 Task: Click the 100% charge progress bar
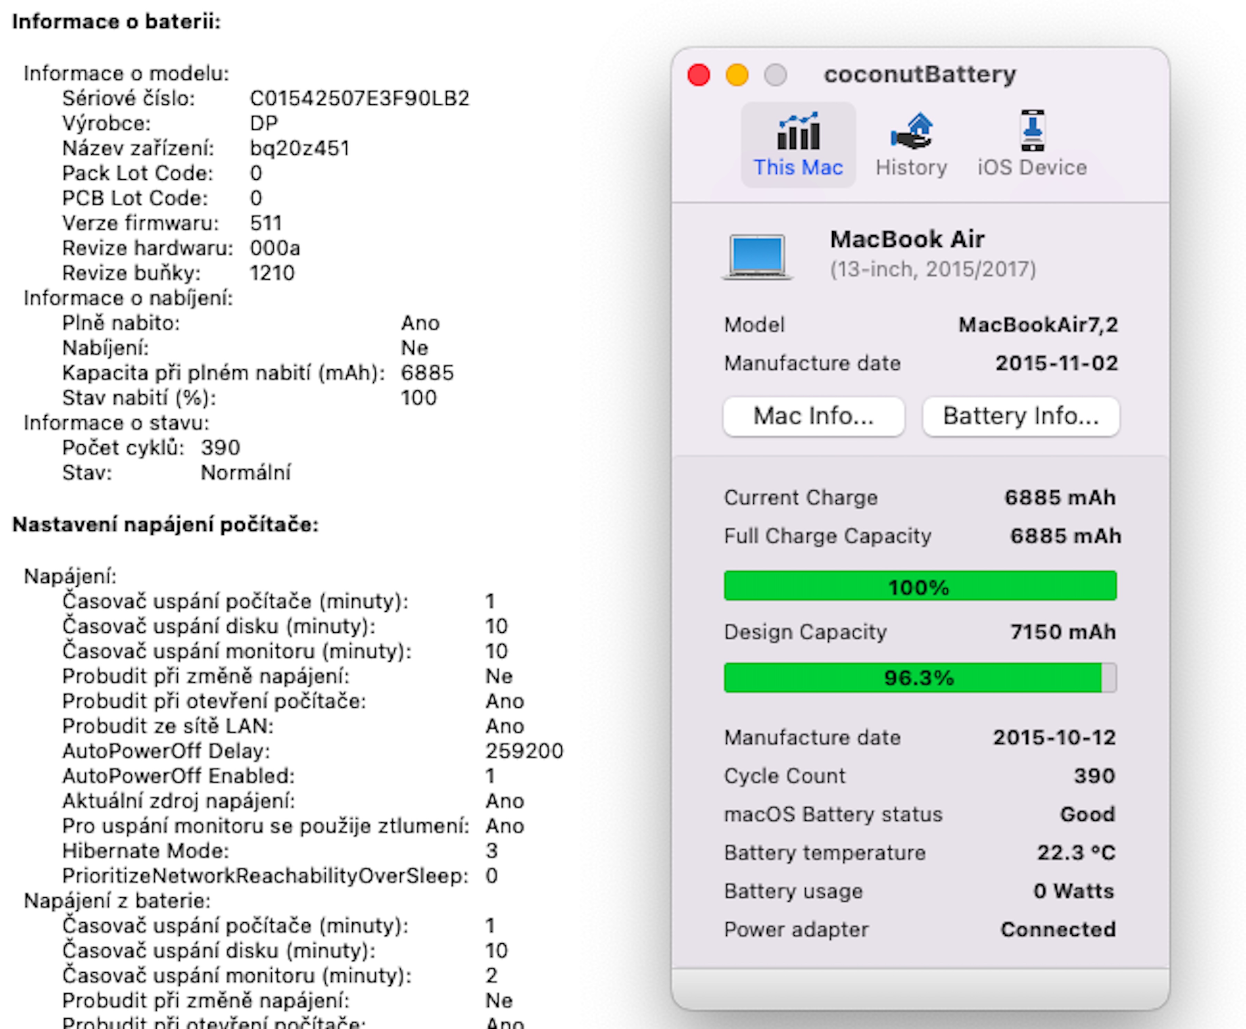point(919,586)
